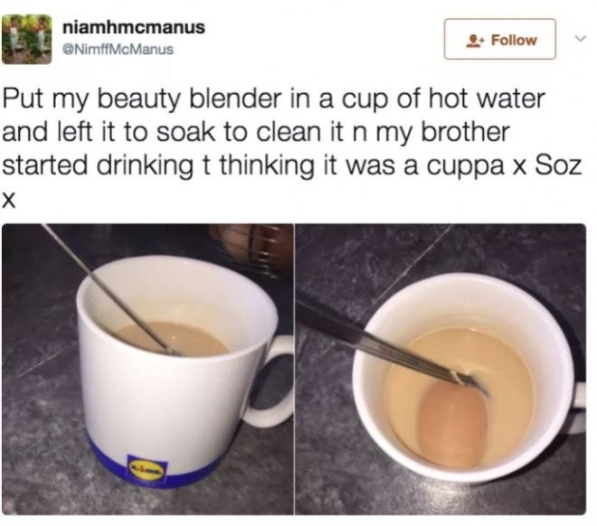Open the right mug top-view photo
The width and height of the screenshot is (597, 526).
point(441,370)
